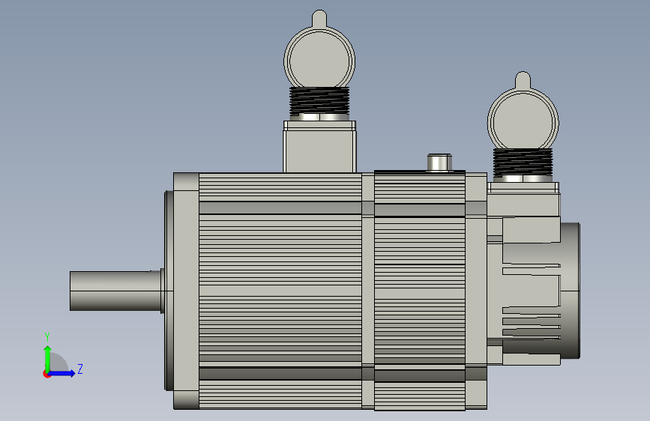The height and width of the screenshot is (421, 650).
Task: Select the long finned main motor housing
Action: pos(280,291)
